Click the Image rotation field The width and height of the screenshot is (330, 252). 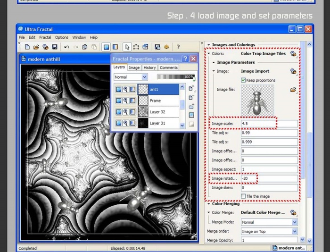click(269, 178)
